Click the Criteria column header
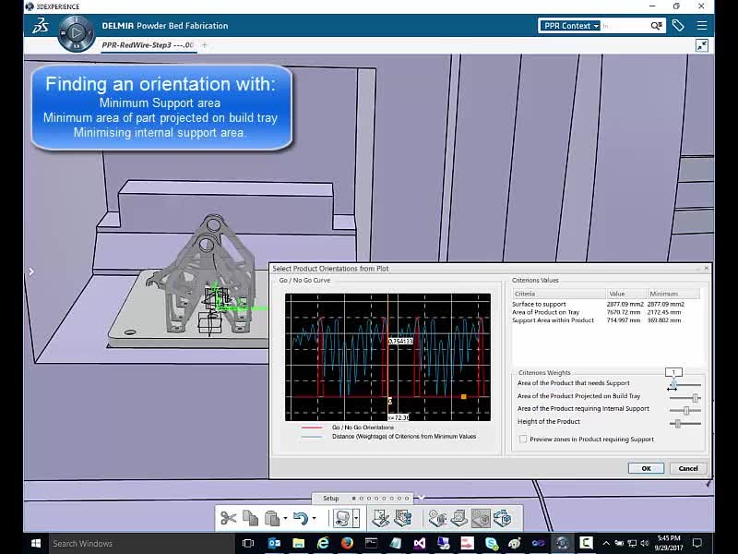The image size is (738, 554). [x=559, y=294]
